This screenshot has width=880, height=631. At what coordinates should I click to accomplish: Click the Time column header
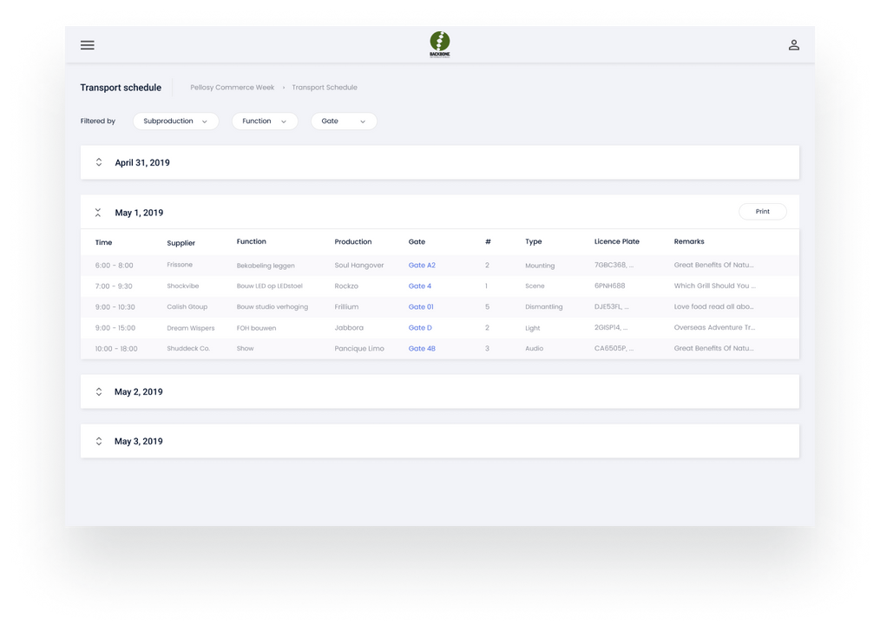coord(103,242)
